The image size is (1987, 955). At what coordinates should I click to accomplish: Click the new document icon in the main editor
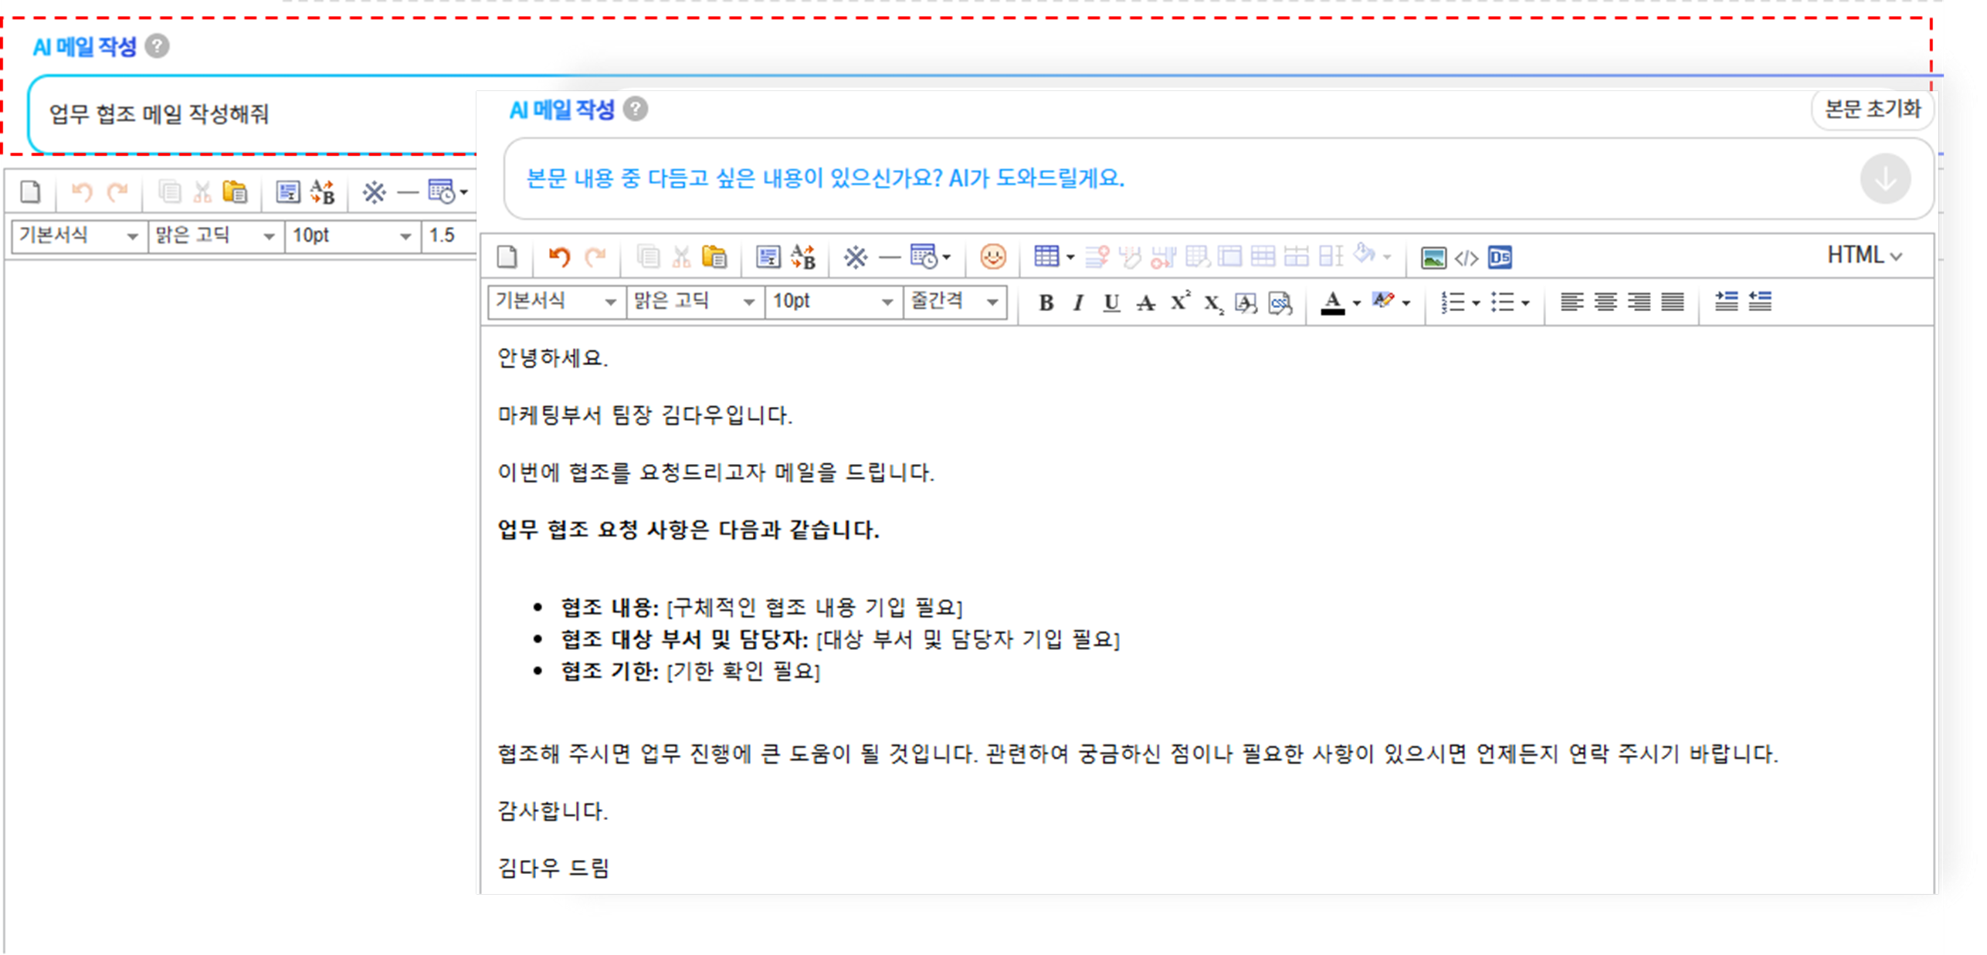[507, 256]
